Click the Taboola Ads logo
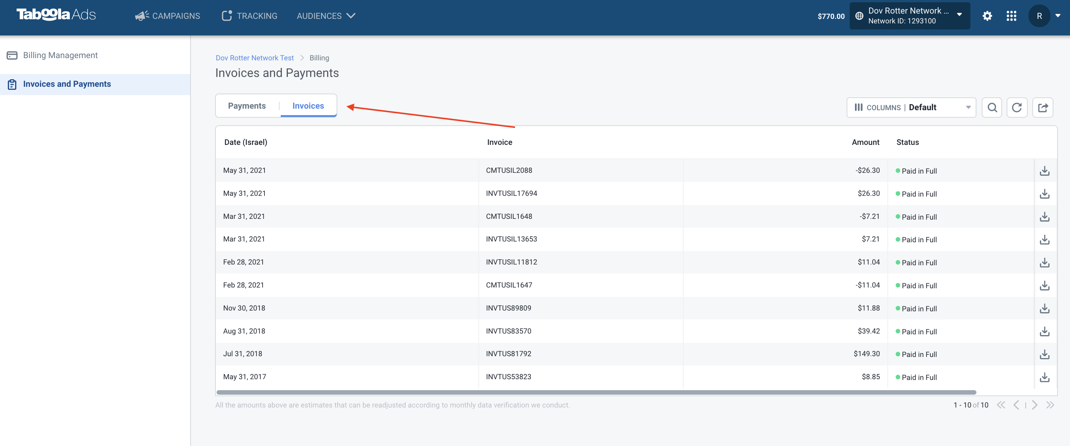The width and height of the screenshot is (1070, 446). (56, 15)
